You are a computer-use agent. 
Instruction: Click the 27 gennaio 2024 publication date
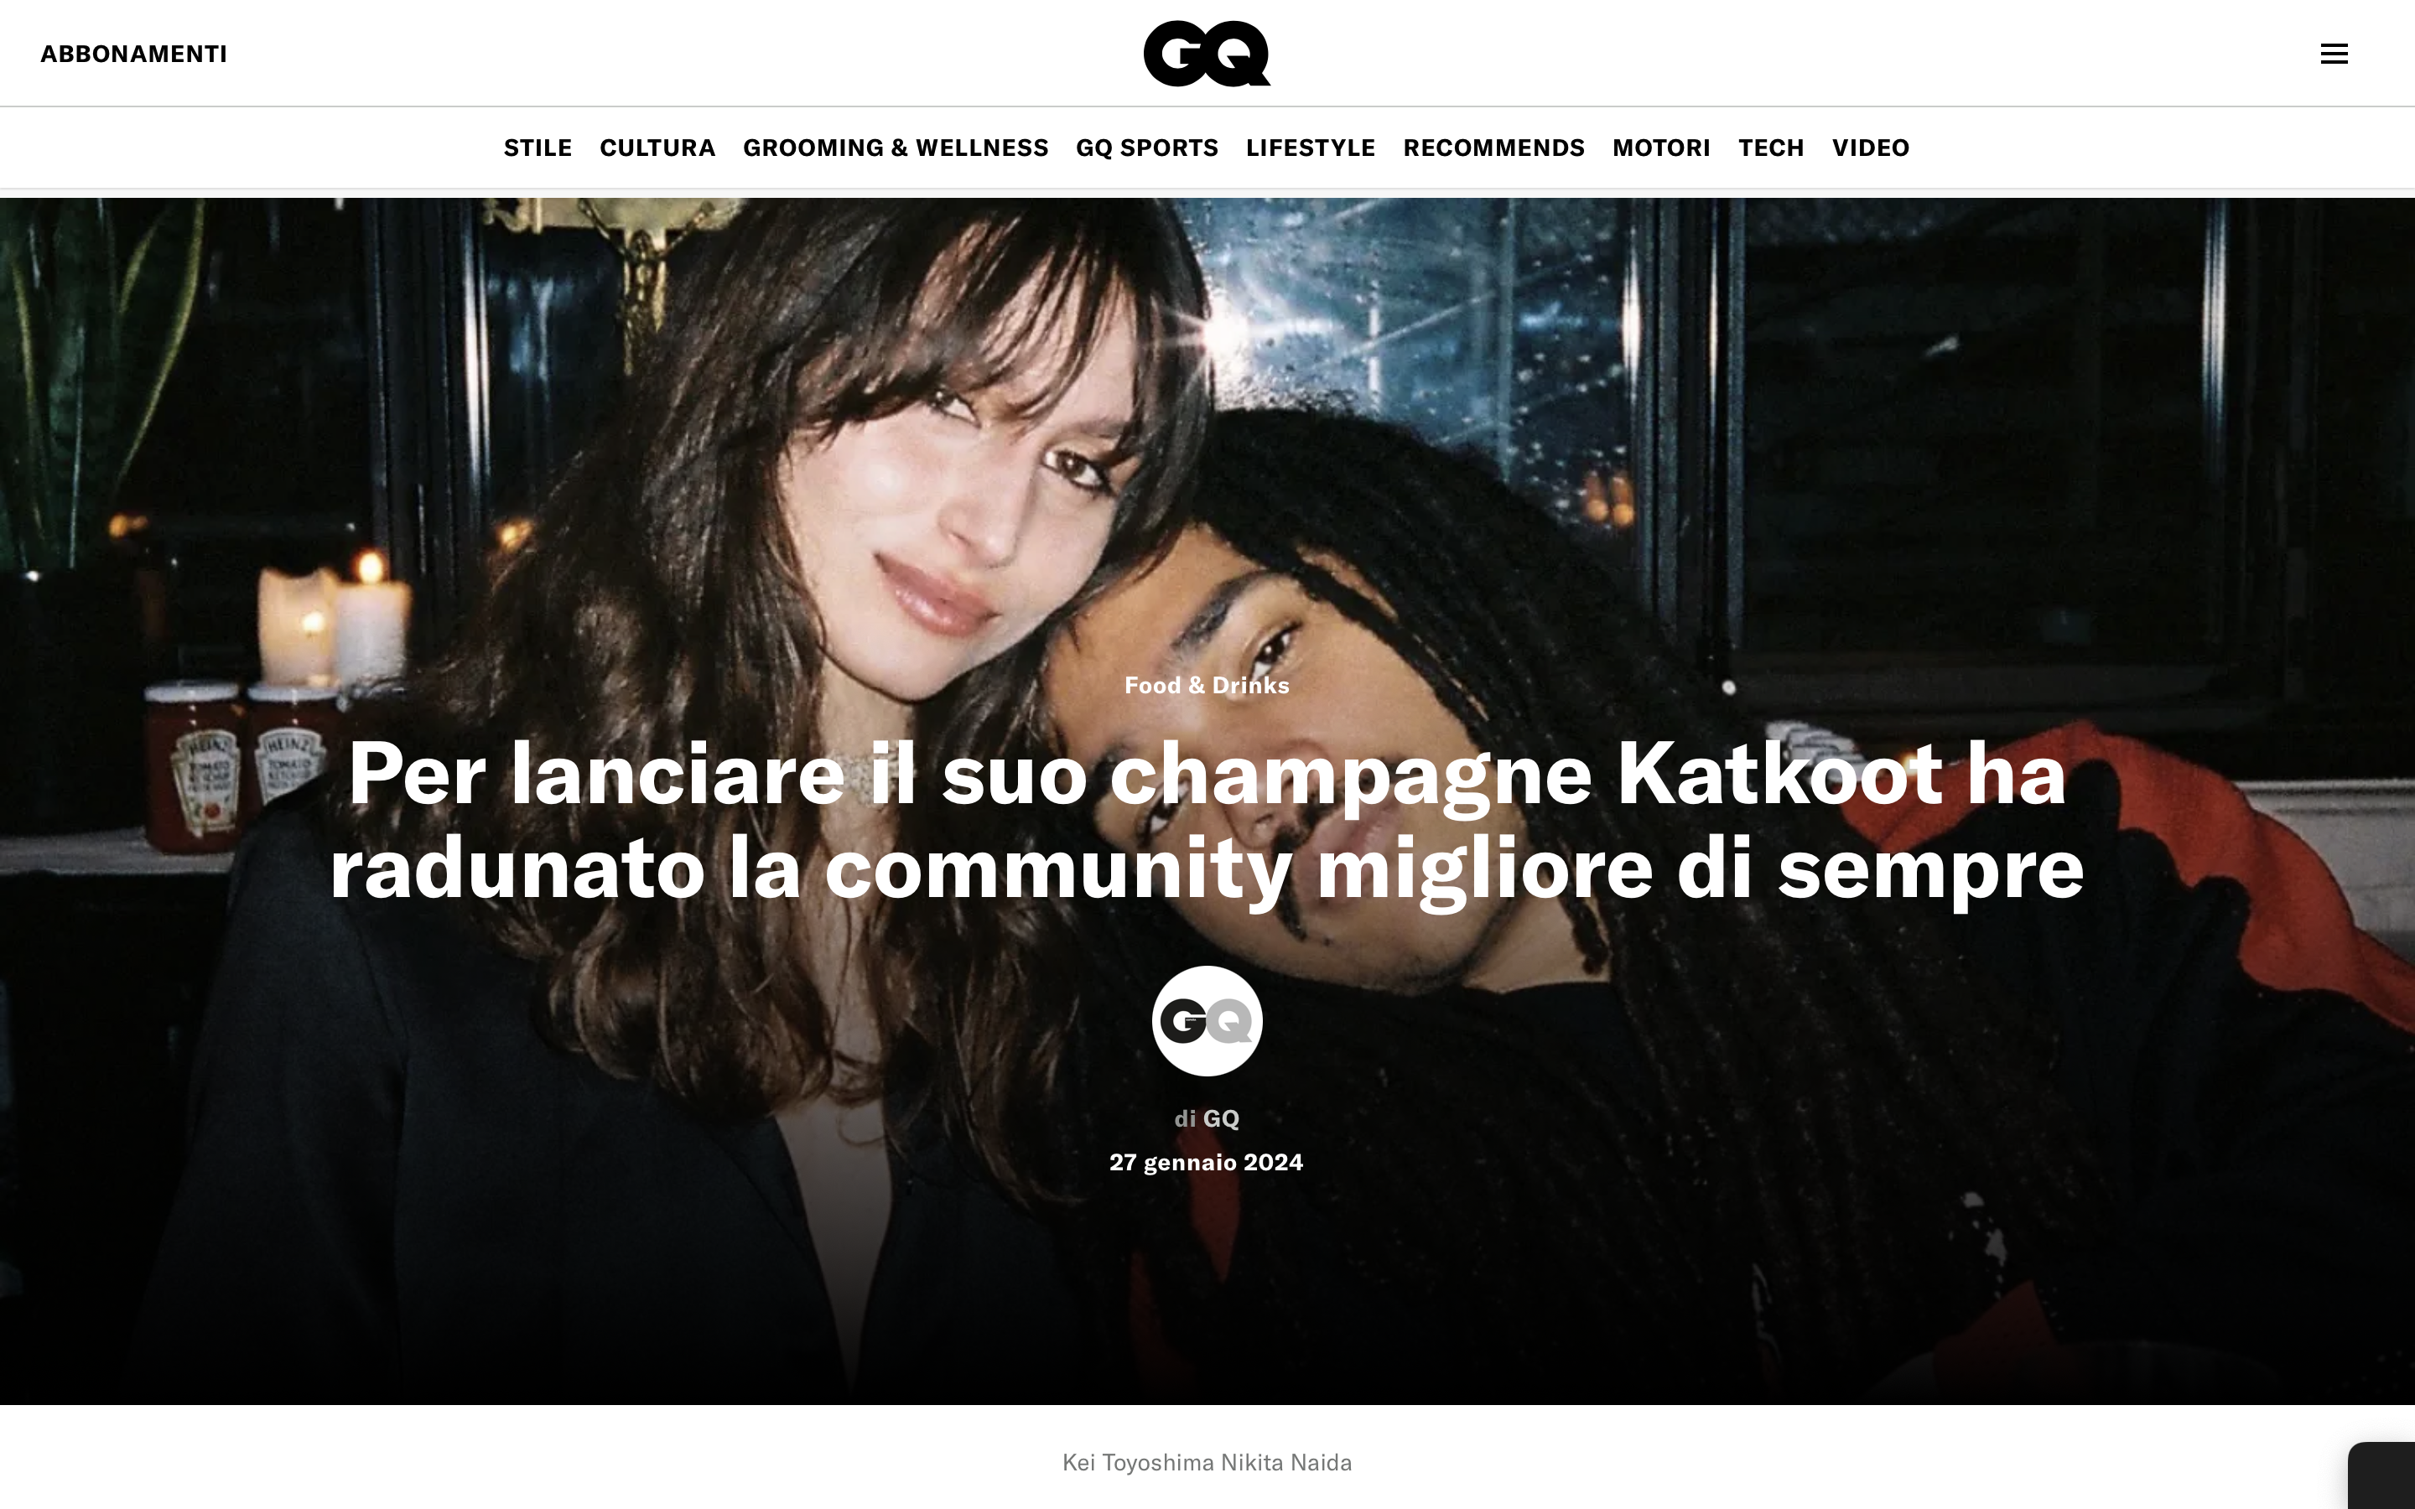tap(1207, 1163)
